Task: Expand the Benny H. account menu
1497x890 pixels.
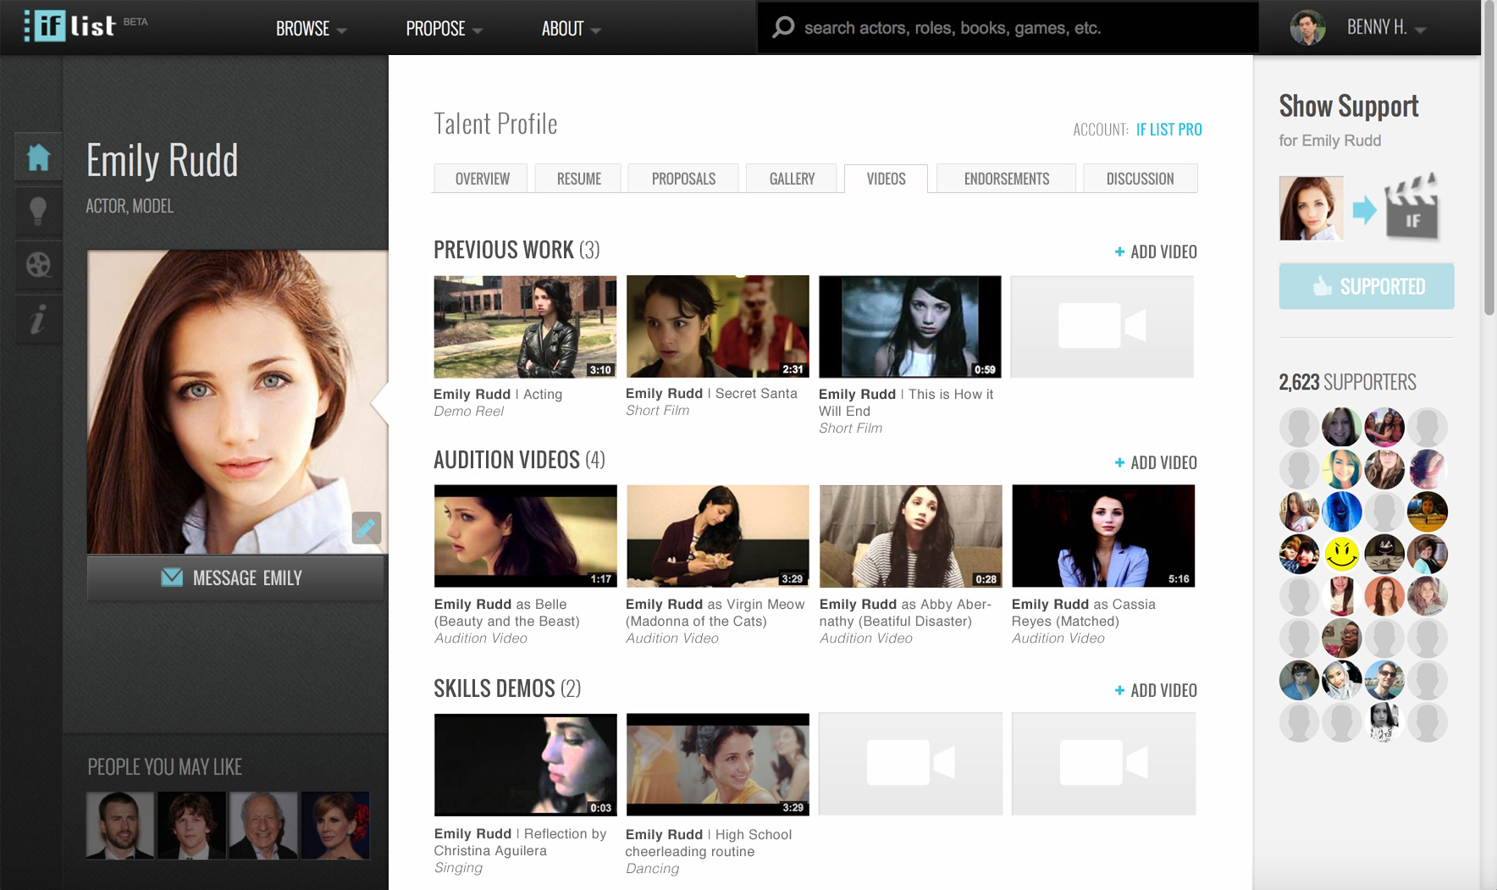Action: (1385, 28)
